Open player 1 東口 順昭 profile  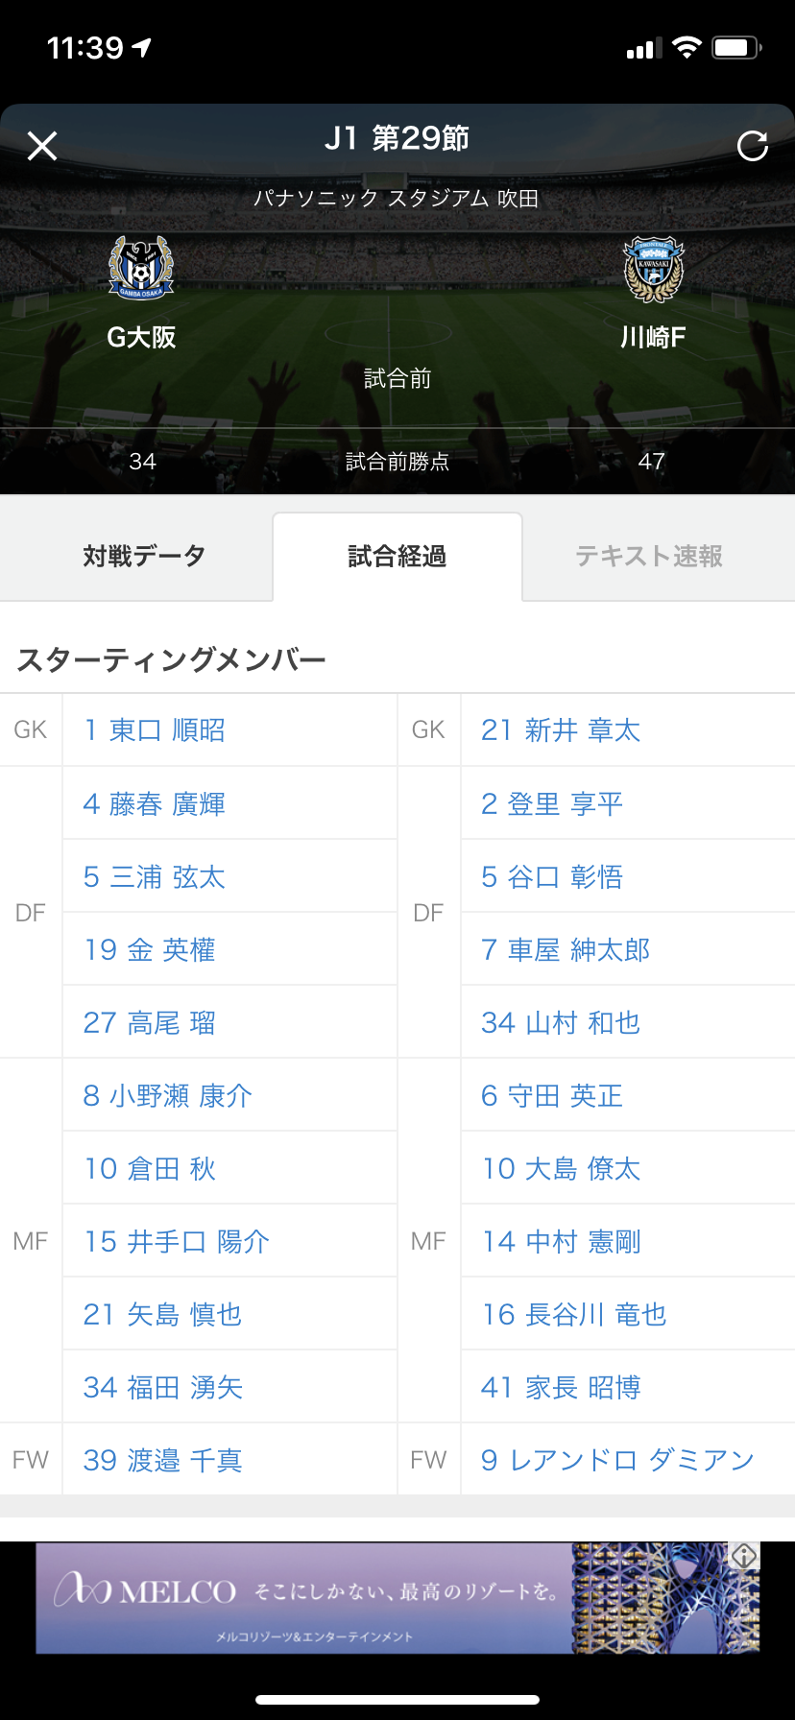pyautogui.click(x=155, y=730)
